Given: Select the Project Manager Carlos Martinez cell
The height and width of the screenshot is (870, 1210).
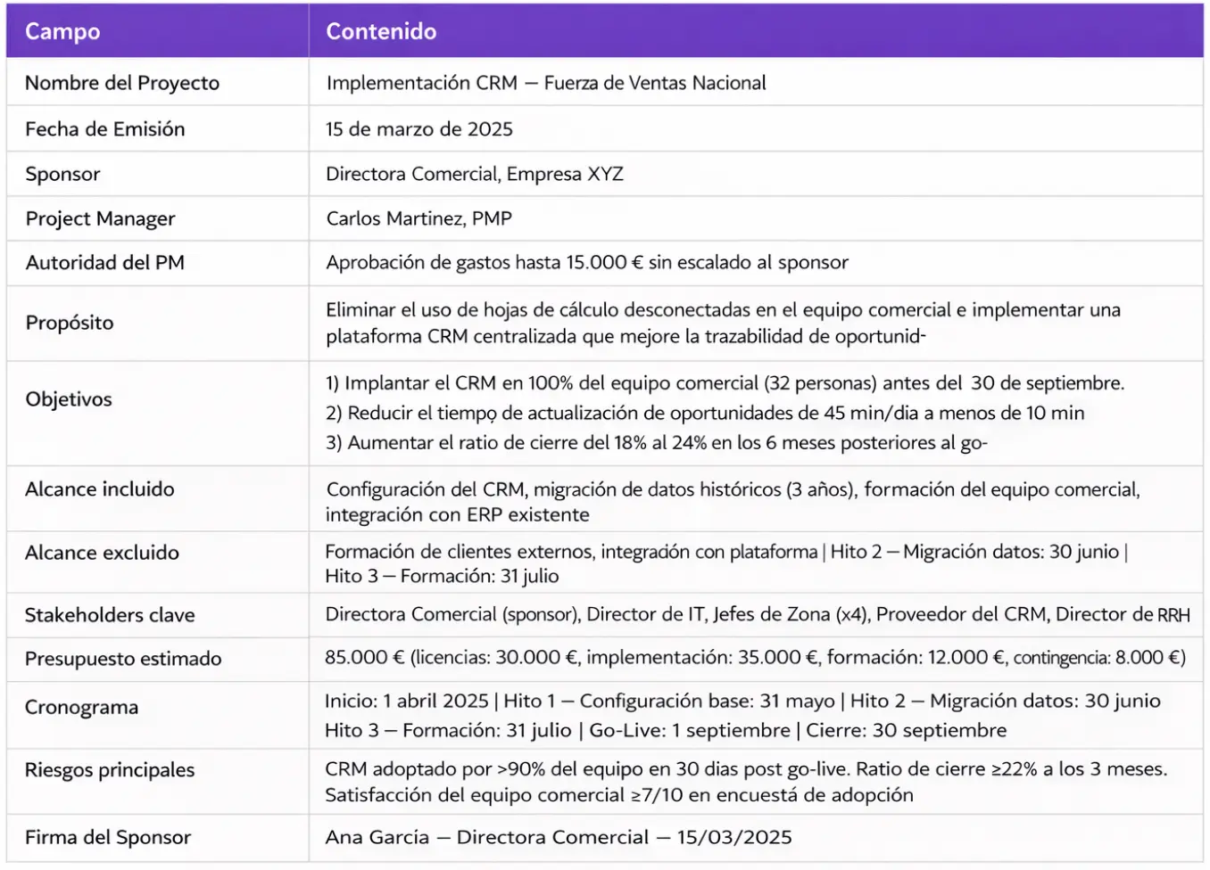Looking at the screenshot, I should [420, 217].
